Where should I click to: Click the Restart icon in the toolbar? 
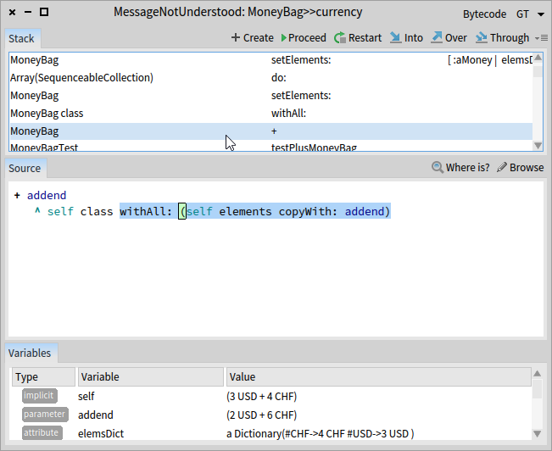(340, 37)
